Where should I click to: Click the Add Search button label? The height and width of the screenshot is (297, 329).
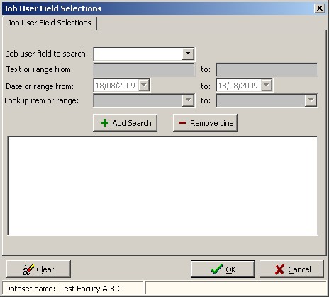coord(132,123)
